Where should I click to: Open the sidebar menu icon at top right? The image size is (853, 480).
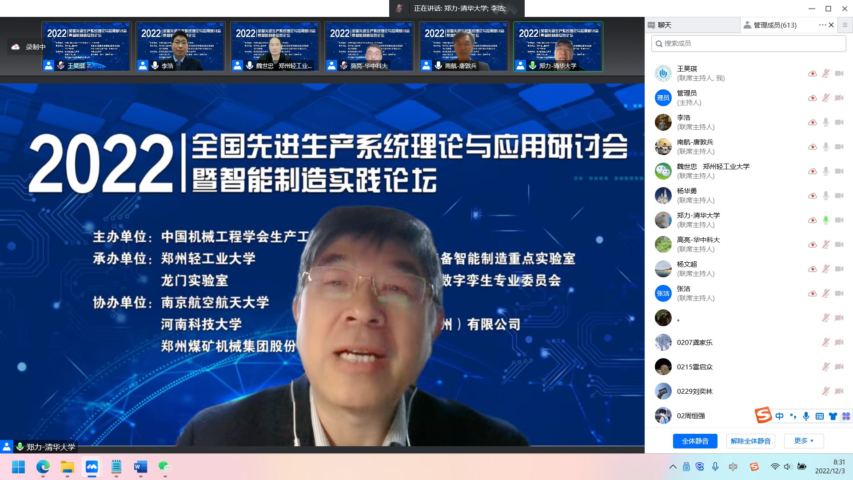[x=845, y=25]
